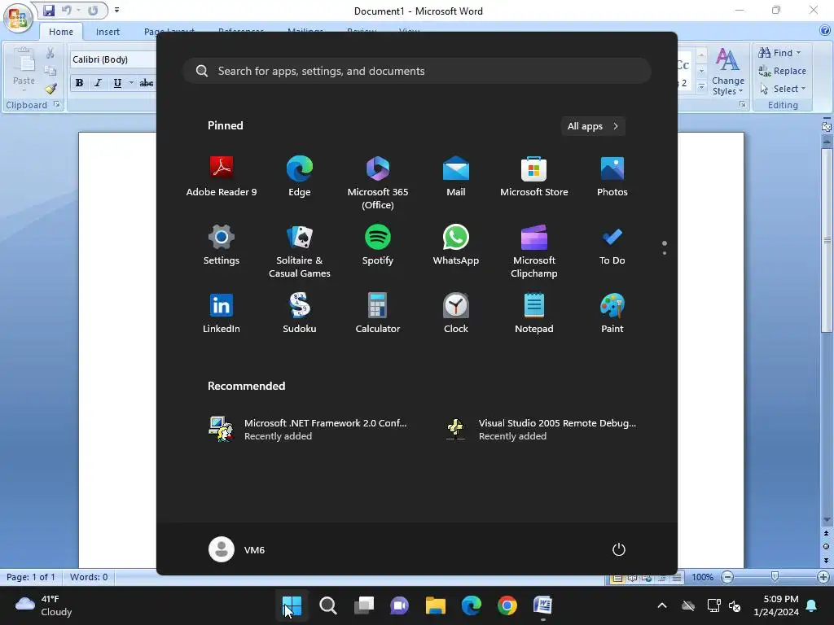The image size is (834, 625).
Task: Open VM6 user account menu
Action: tap(237, 549)
